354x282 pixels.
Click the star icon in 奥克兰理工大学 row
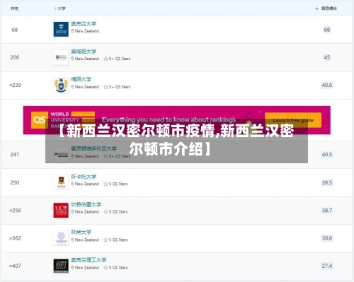click(105, 268)
